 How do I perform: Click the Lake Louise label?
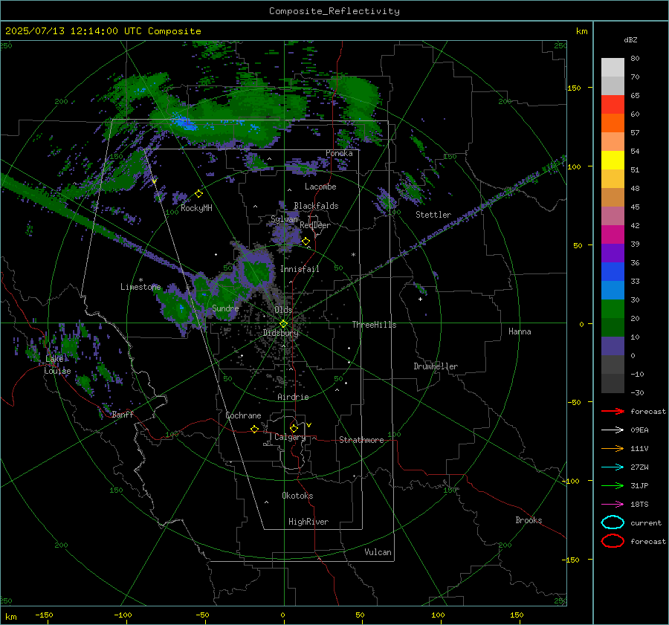(57, 365)
